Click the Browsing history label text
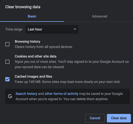 [27, 42]
